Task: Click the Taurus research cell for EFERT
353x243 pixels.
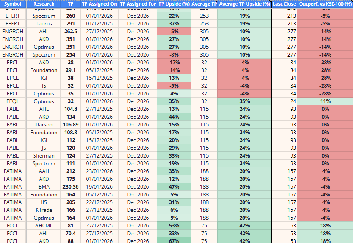Action: (44, 24)
